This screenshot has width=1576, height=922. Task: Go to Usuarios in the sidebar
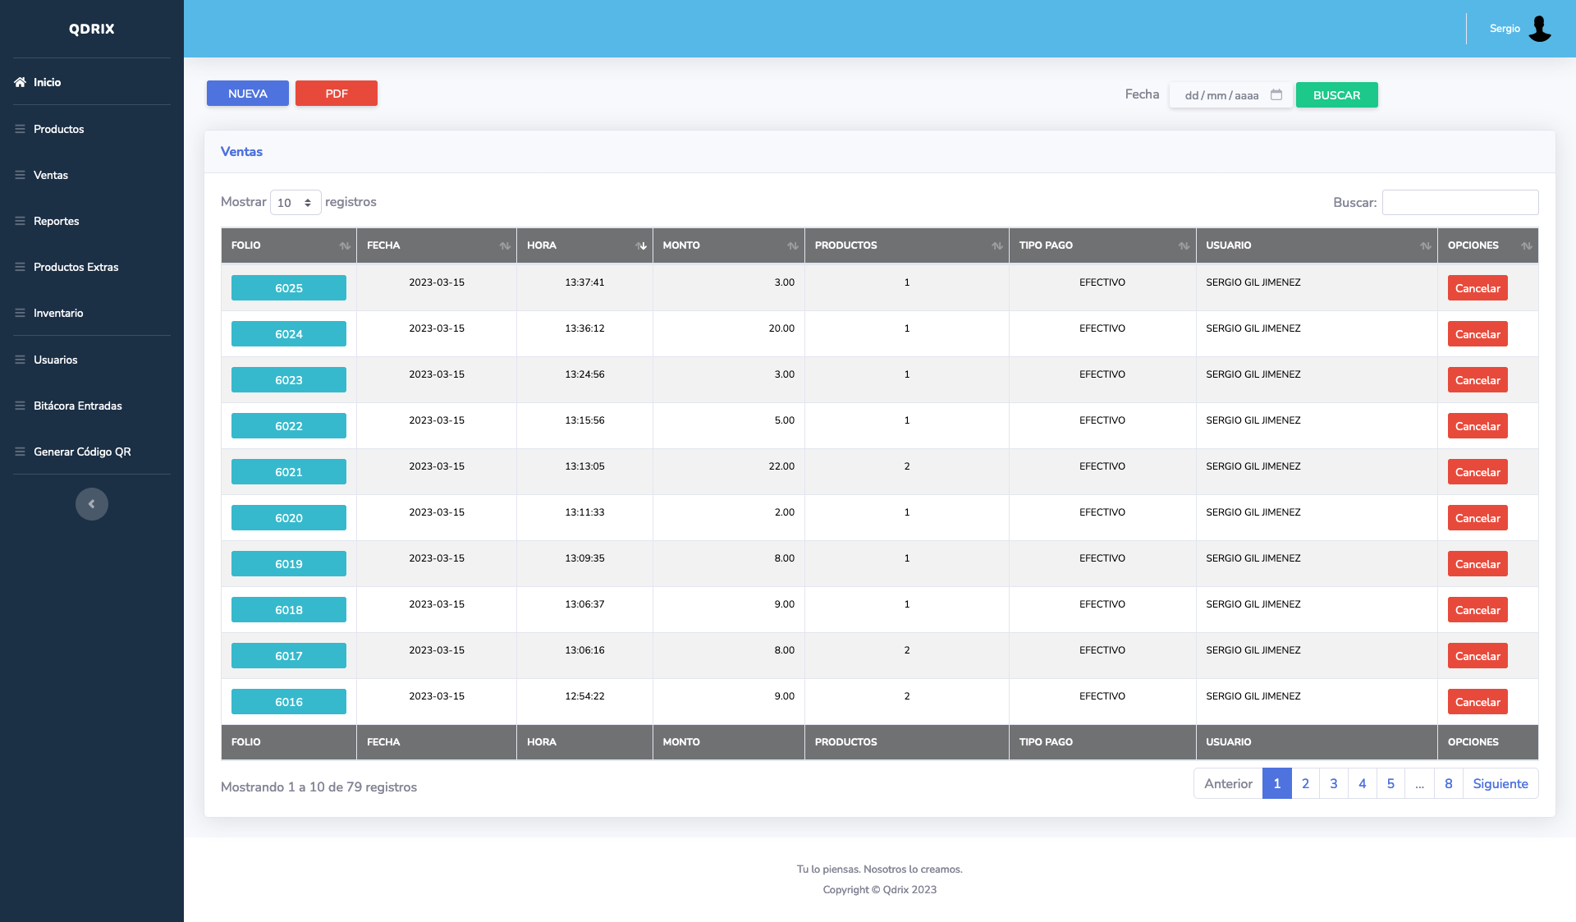(x=92, y=360)
